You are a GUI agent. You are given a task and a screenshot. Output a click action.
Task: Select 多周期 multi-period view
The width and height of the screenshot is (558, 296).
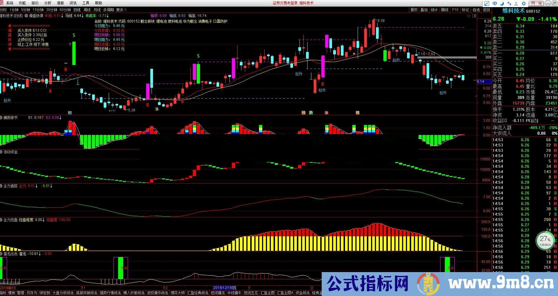[x=108, y=10]
